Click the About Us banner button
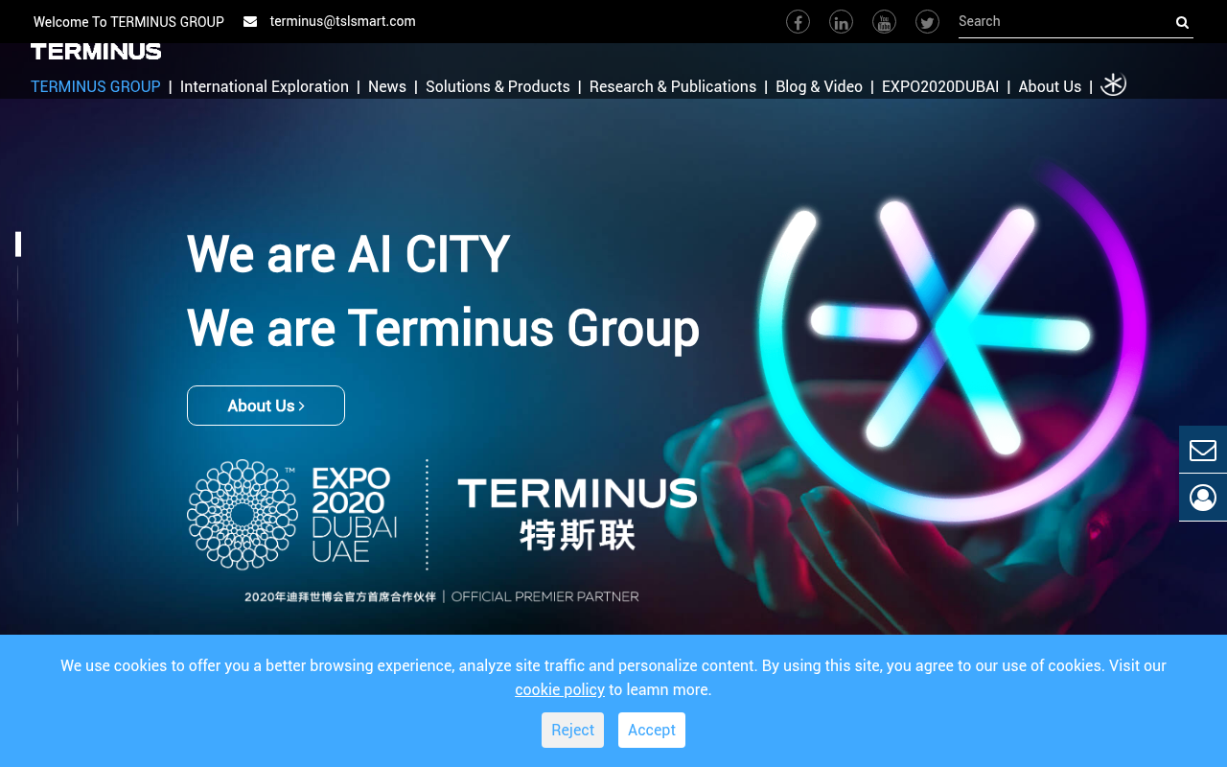Screen dimensions: 1227x767 pos(266,405)
